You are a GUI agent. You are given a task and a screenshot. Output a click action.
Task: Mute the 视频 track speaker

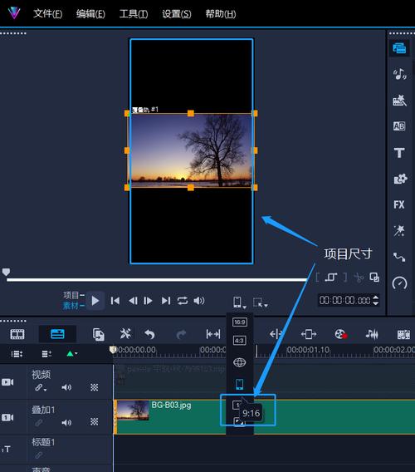[x=66, y=387]
